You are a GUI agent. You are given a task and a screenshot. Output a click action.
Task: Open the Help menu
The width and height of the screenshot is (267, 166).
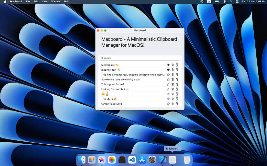pyautogui.click(x=67, y=2)
